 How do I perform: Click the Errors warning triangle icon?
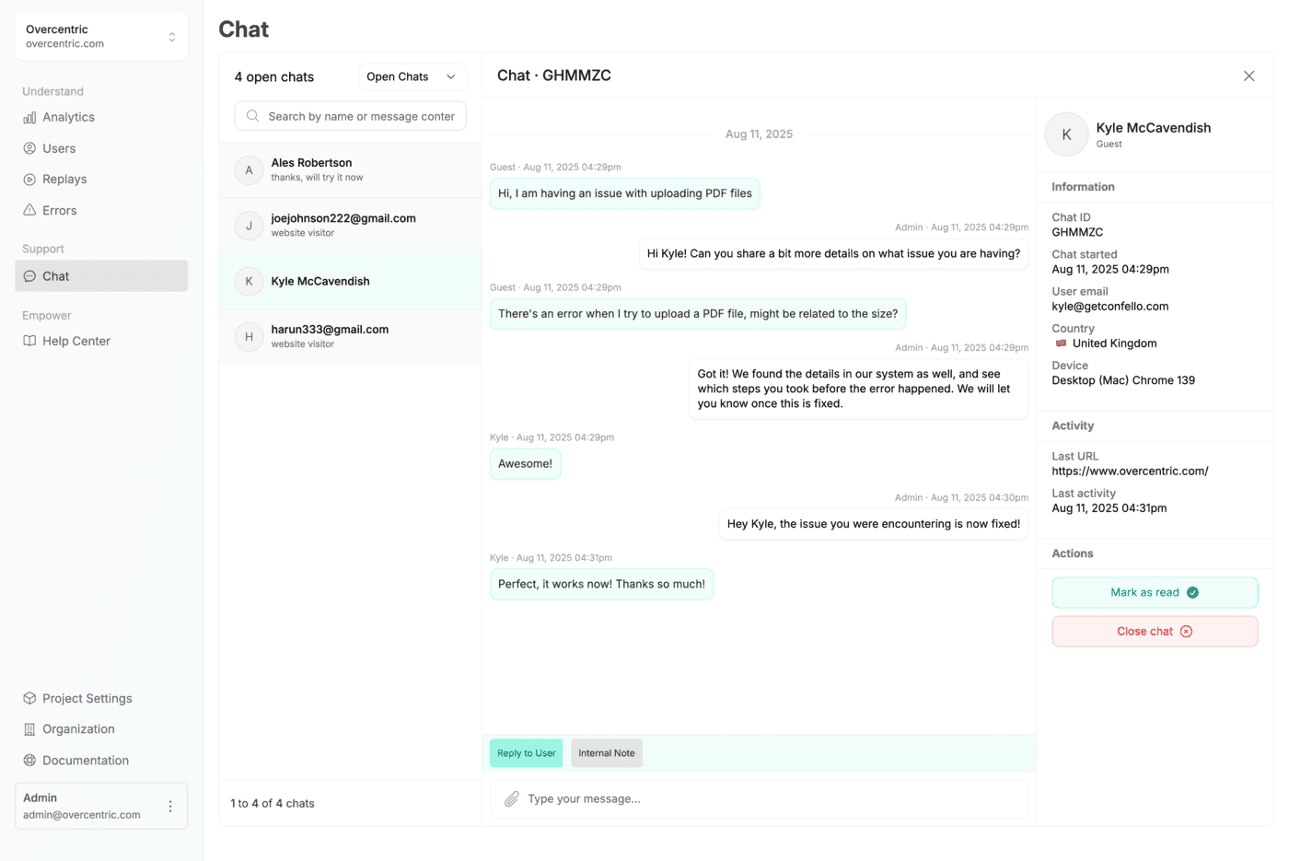click(29, 210)
